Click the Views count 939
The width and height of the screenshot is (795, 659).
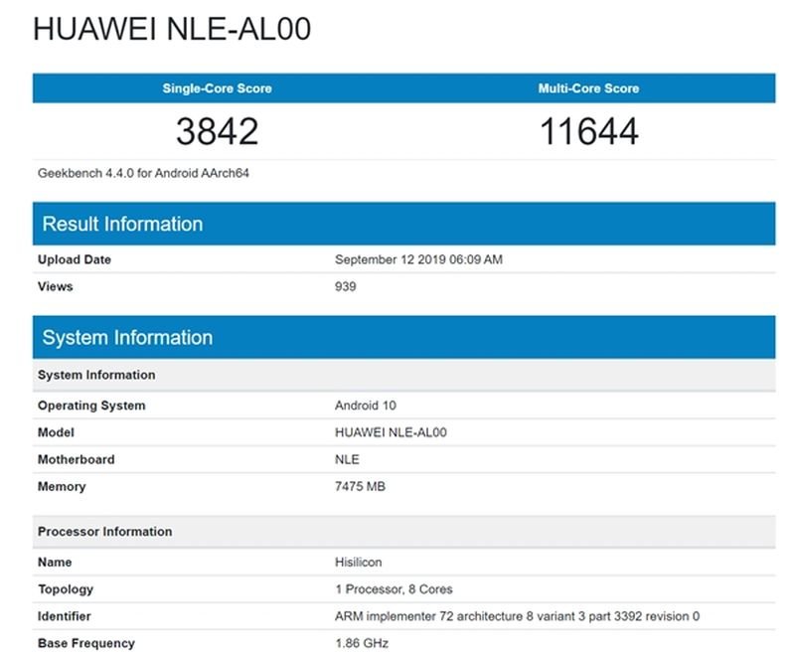point(345,286)
